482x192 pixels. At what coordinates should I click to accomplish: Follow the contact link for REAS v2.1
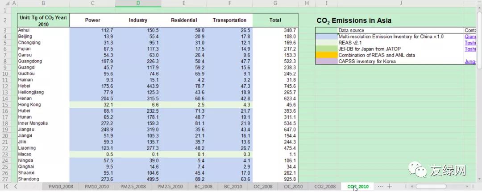coord(470,43)
